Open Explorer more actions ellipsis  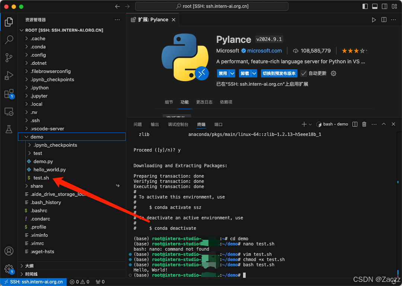117,20
